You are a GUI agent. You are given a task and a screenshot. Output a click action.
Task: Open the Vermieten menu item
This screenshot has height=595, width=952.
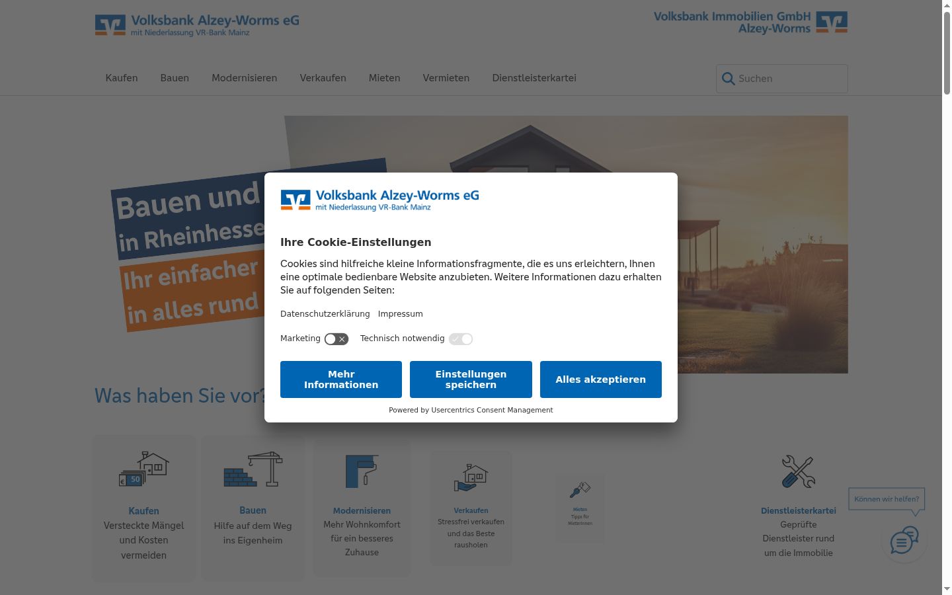(446, 78)
